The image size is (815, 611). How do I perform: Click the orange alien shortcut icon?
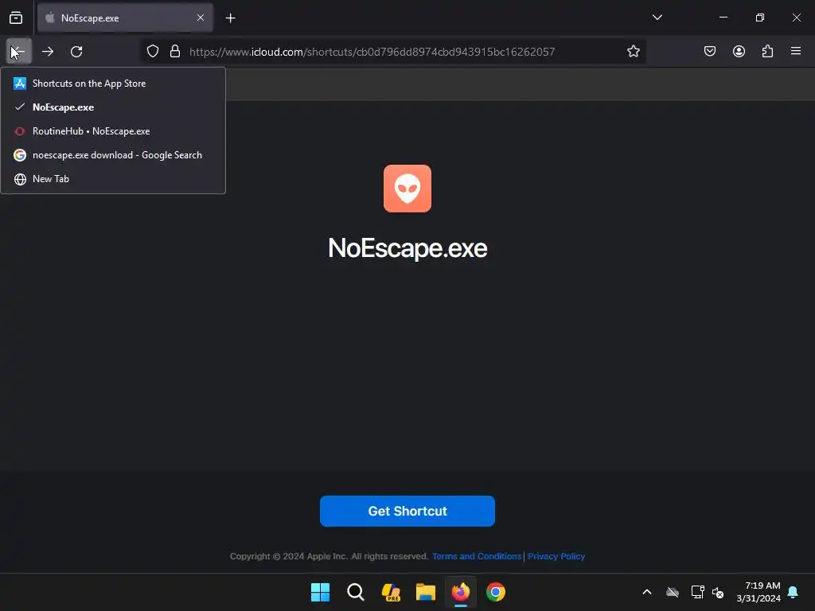pyautogui.click(x=407, y=189)
